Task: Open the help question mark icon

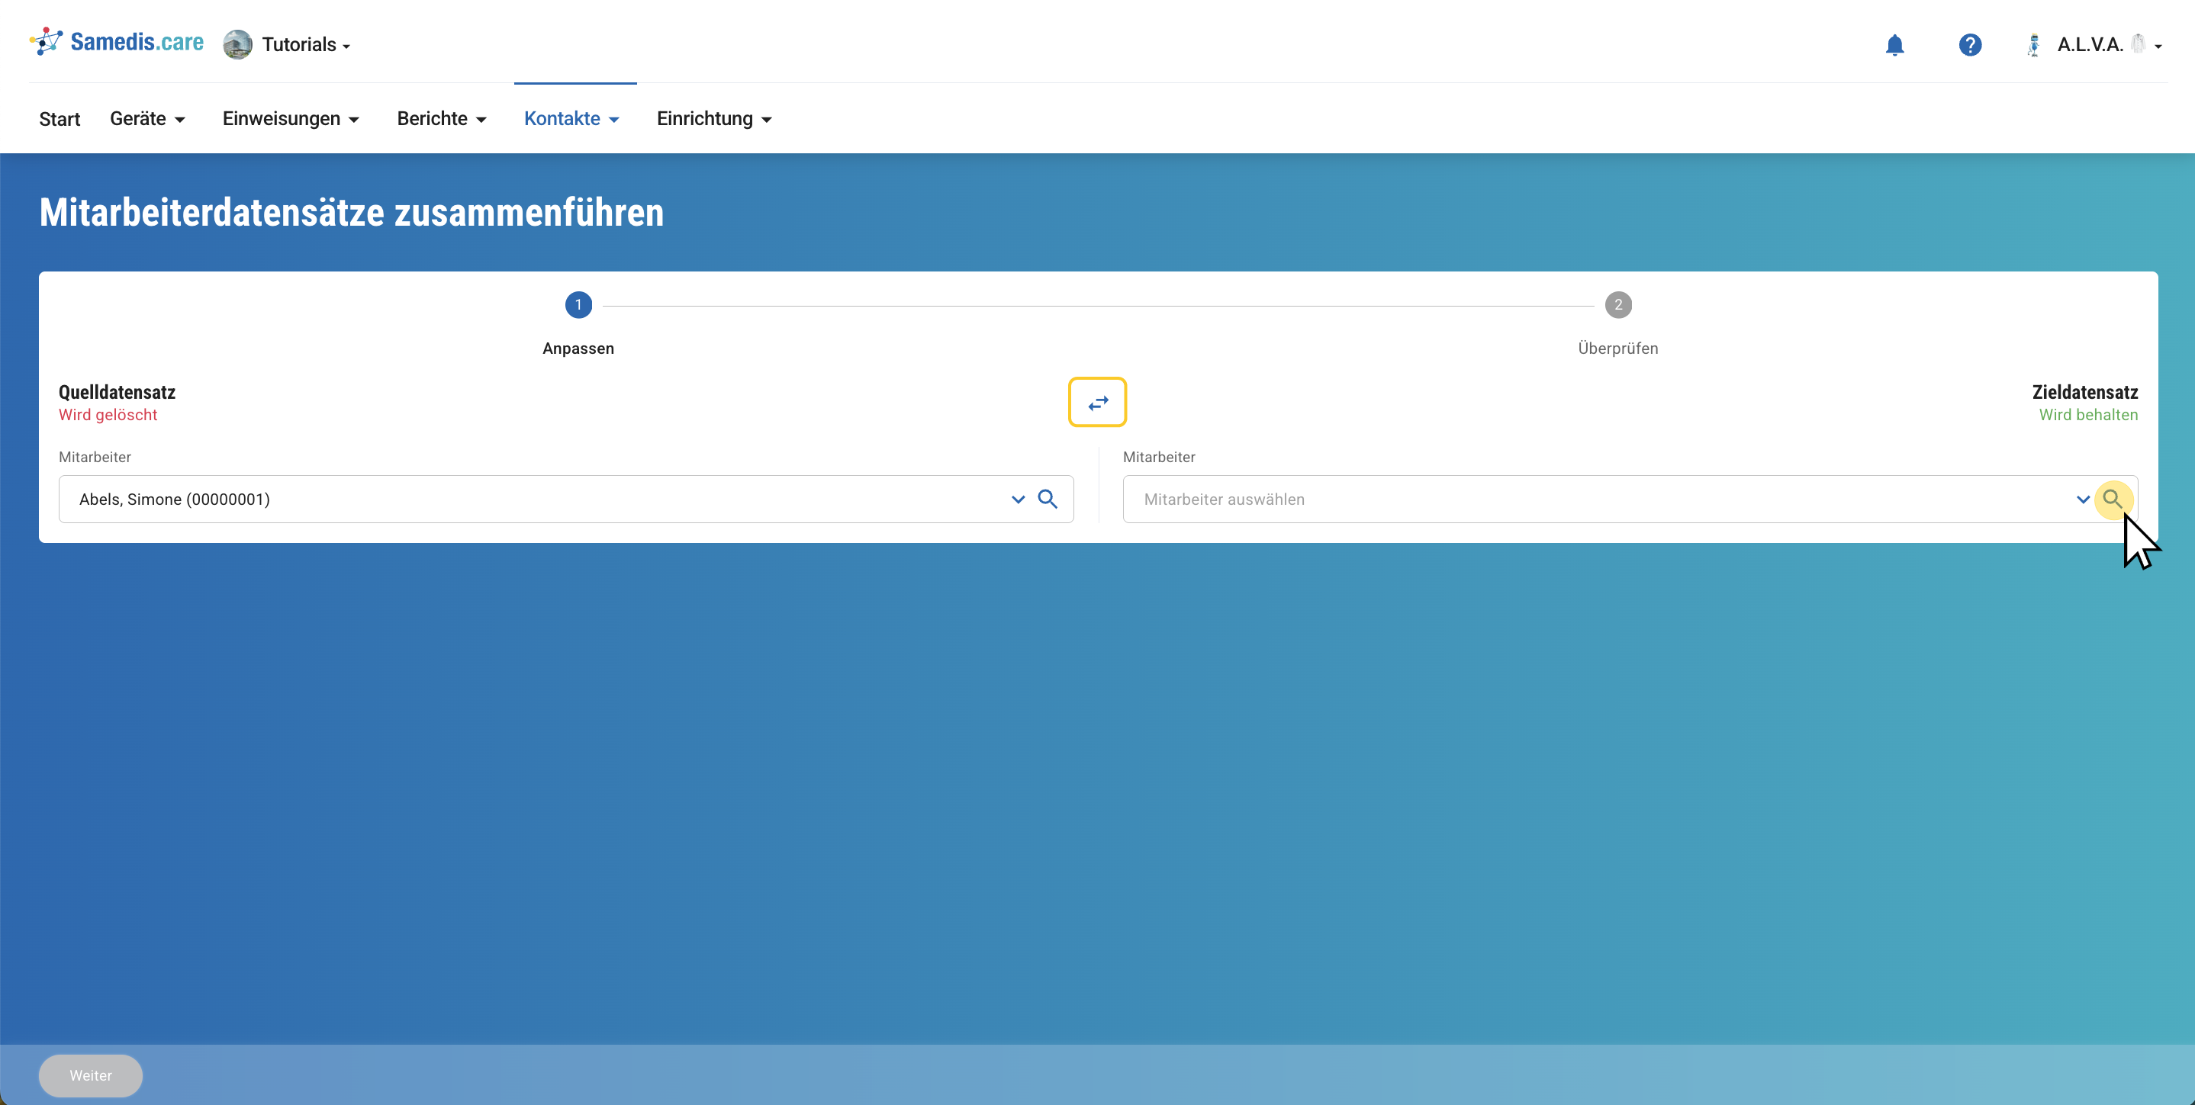Action: point(1969,44)
